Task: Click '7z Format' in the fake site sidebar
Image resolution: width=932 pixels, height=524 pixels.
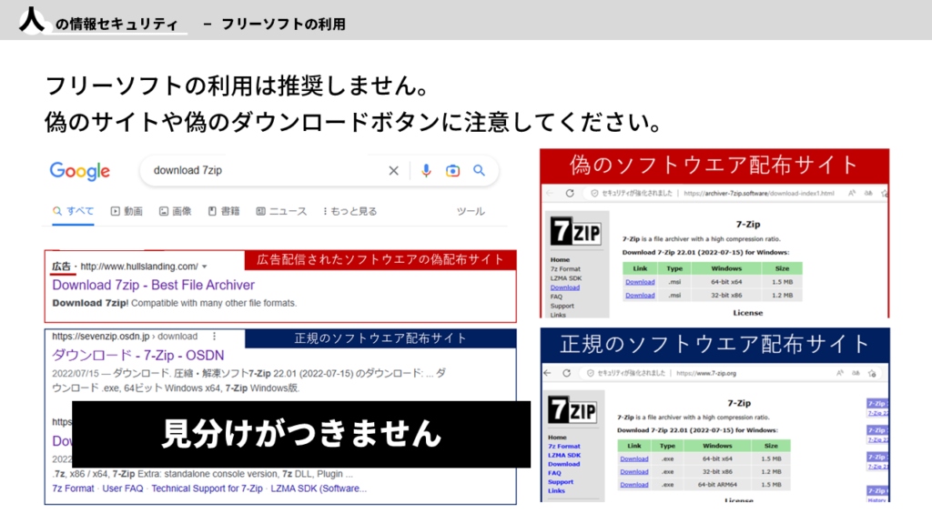Action: point(565,269)
